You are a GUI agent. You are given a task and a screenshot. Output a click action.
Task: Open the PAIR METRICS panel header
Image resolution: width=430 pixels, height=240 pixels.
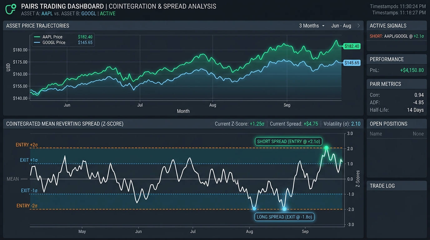pos(397,84)
